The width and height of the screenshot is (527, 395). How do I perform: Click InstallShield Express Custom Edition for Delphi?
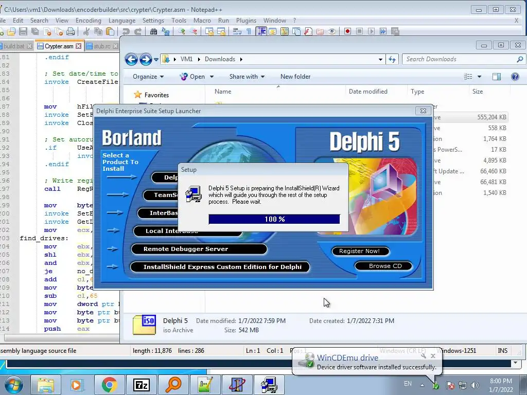point(220,267)
